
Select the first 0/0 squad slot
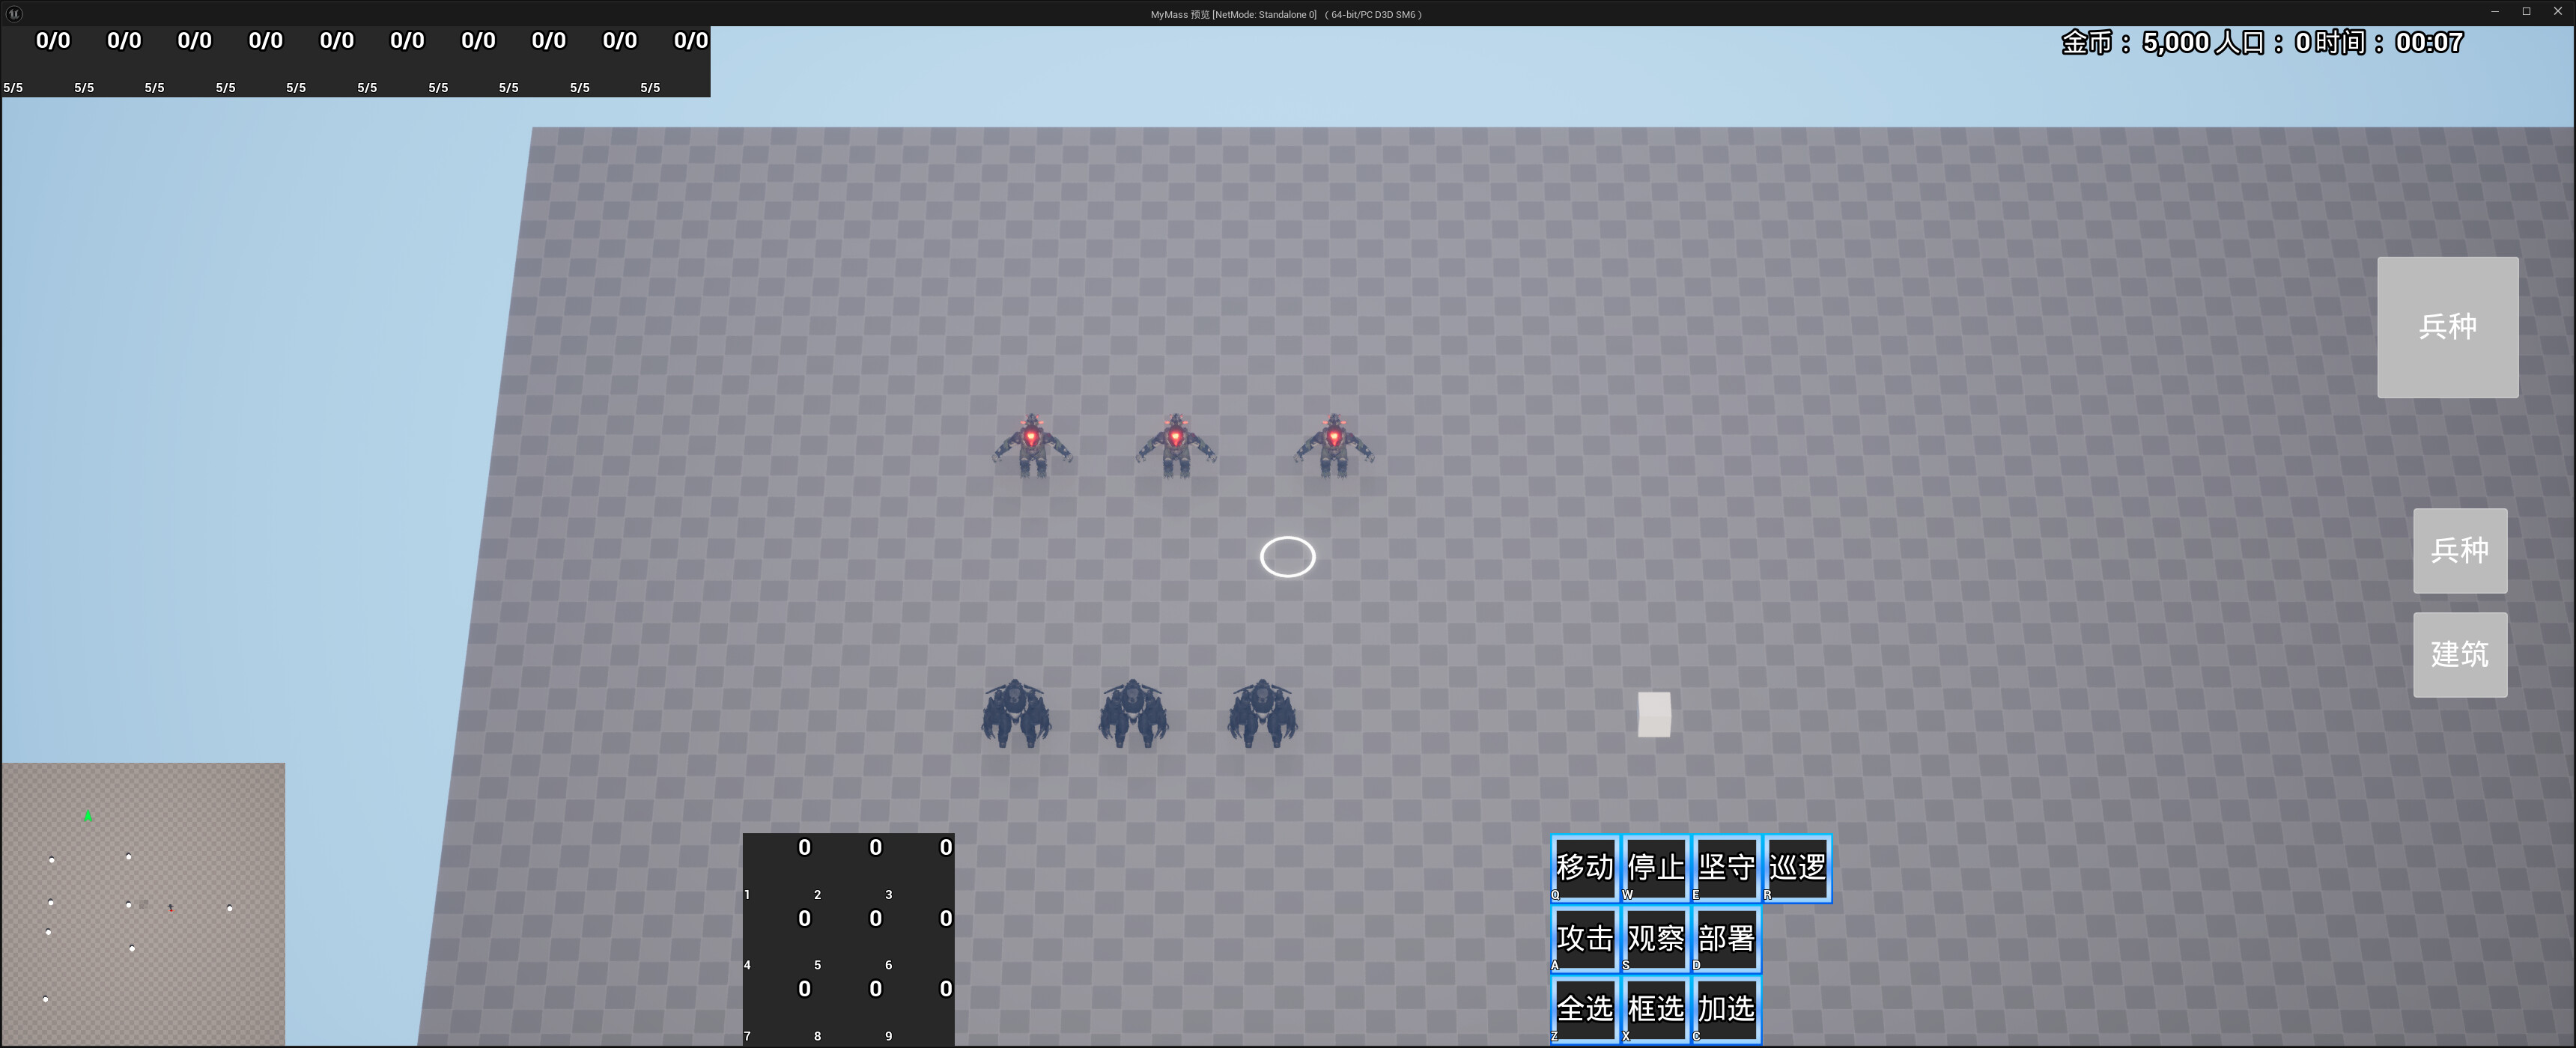[52, 41]
